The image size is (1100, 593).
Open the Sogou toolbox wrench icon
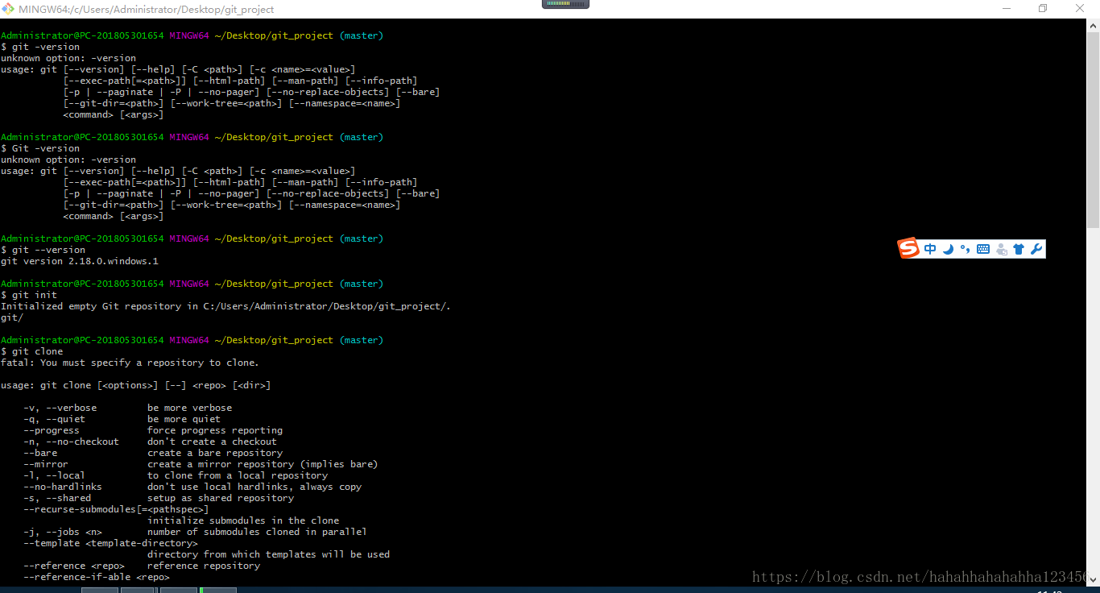pos(1036,248)
